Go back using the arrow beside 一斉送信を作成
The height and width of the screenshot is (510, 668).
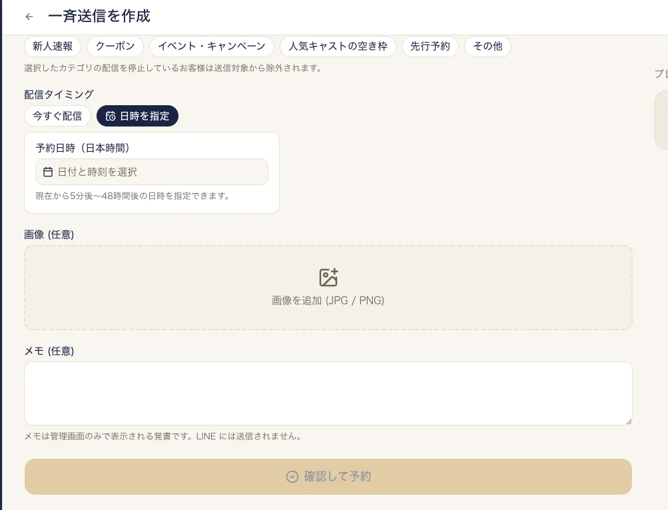pos(29,17)
